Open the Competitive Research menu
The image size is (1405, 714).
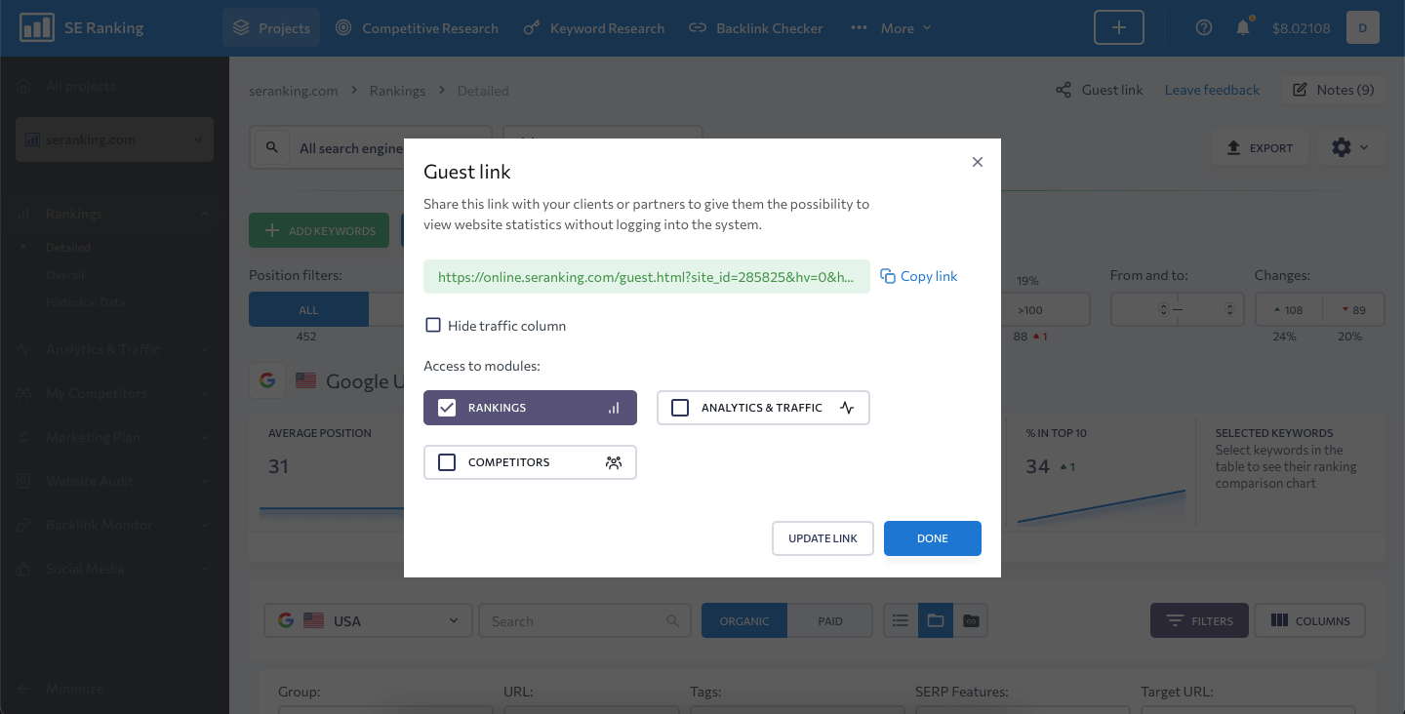pos(417,28)
